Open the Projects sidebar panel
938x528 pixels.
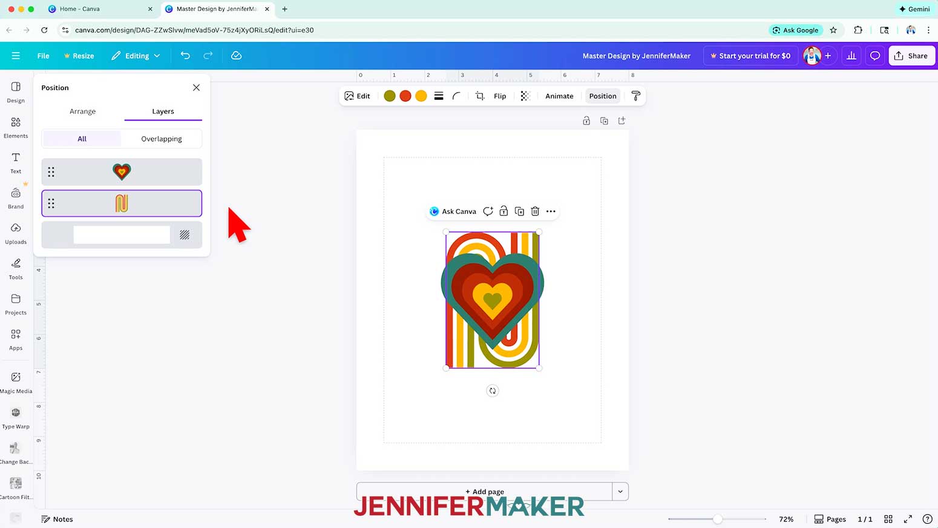16,304
